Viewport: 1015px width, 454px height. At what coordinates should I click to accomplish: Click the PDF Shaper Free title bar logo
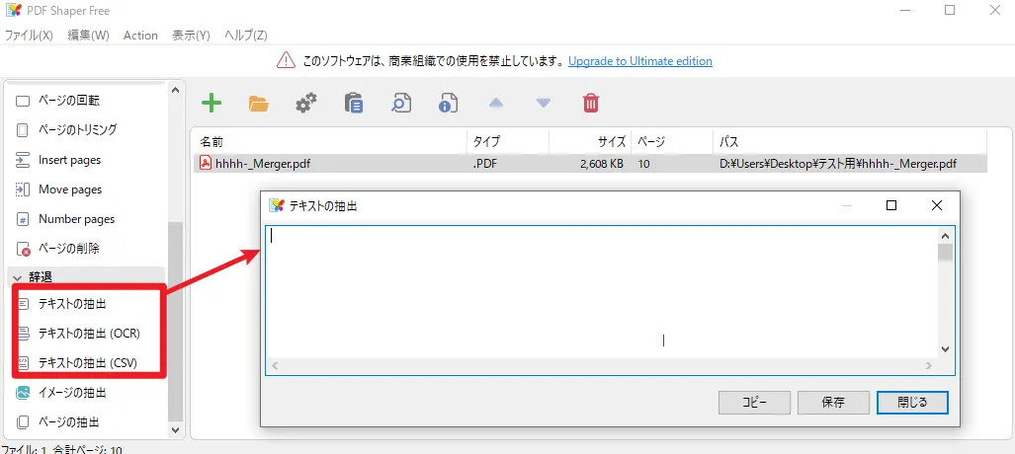click(x=13, y=10)
